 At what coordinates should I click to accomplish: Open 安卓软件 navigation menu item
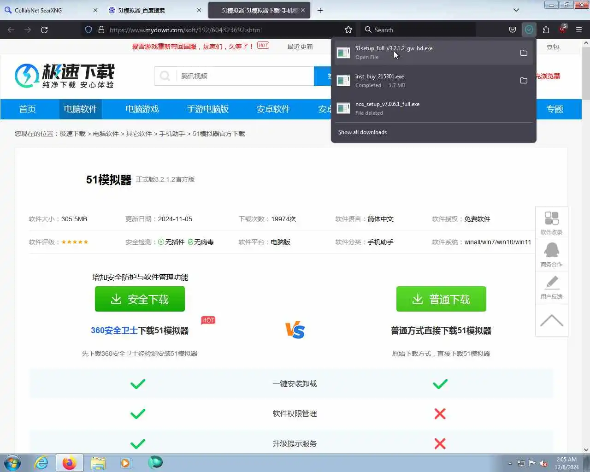pos(273,109)
